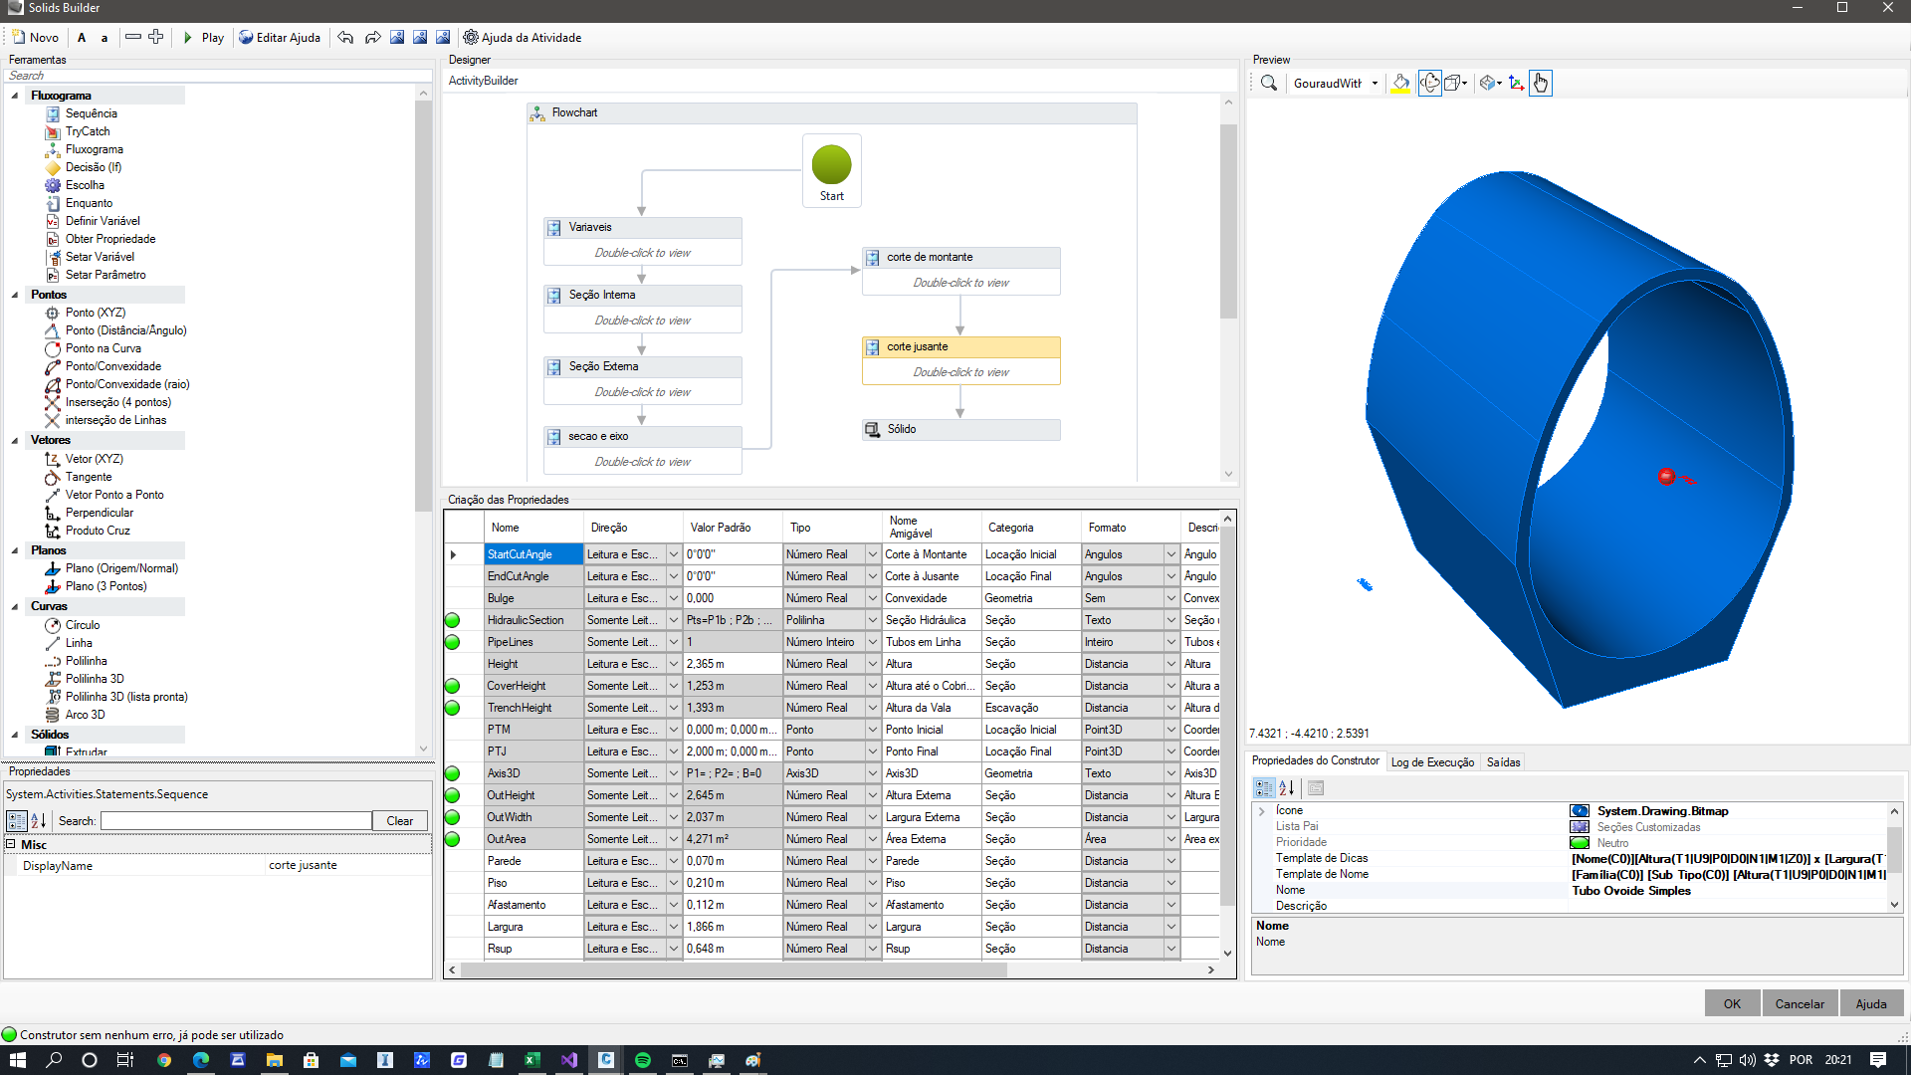Toggle categorized view in properties panel

click(16, 821)
